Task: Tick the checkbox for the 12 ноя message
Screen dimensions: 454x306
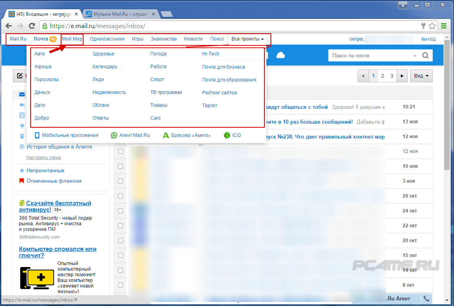Action: click(121, 151)
